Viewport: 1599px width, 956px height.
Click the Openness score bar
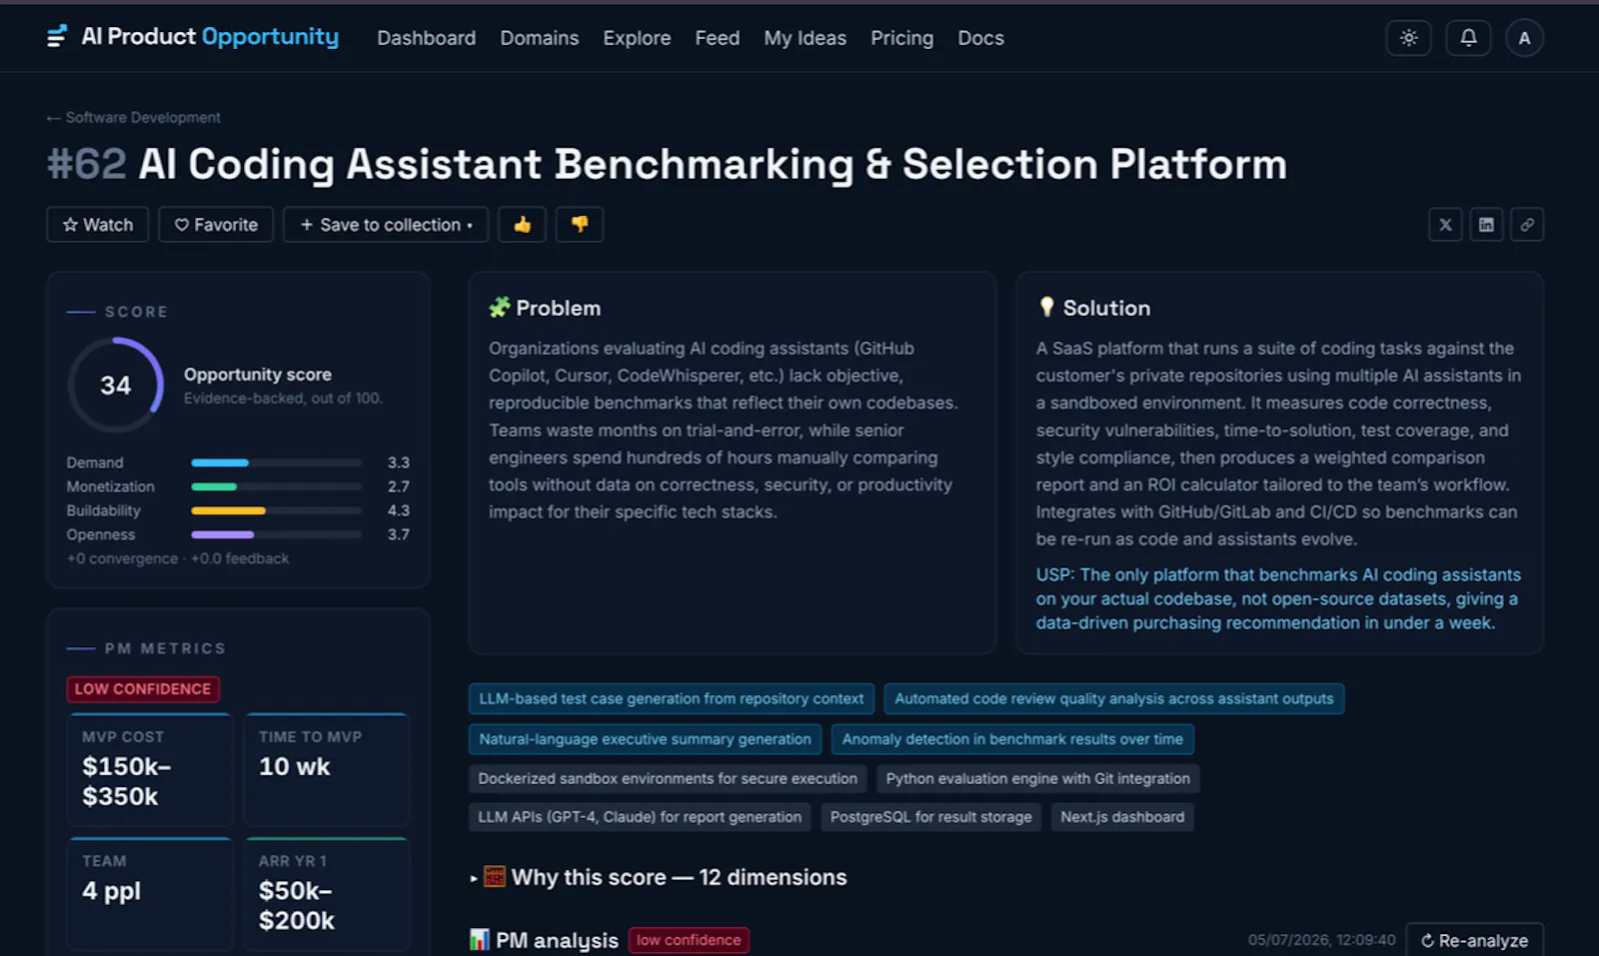276,534
